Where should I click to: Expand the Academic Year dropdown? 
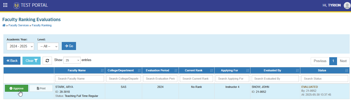[x=20, y=46]
